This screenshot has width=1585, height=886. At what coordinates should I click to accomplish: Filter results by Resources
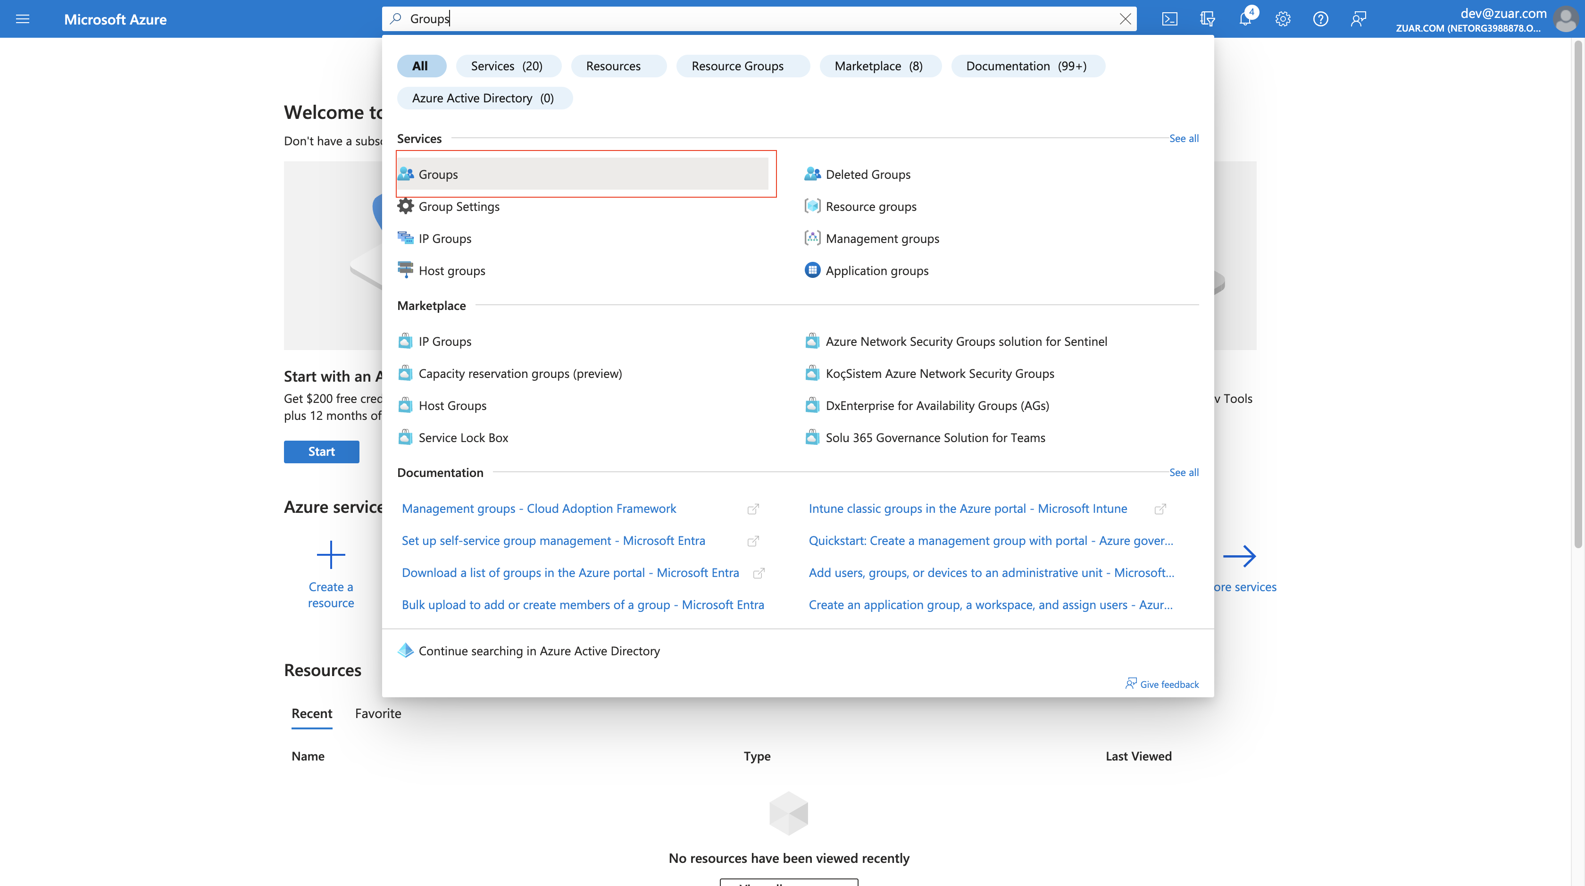[x=618, y=66]
